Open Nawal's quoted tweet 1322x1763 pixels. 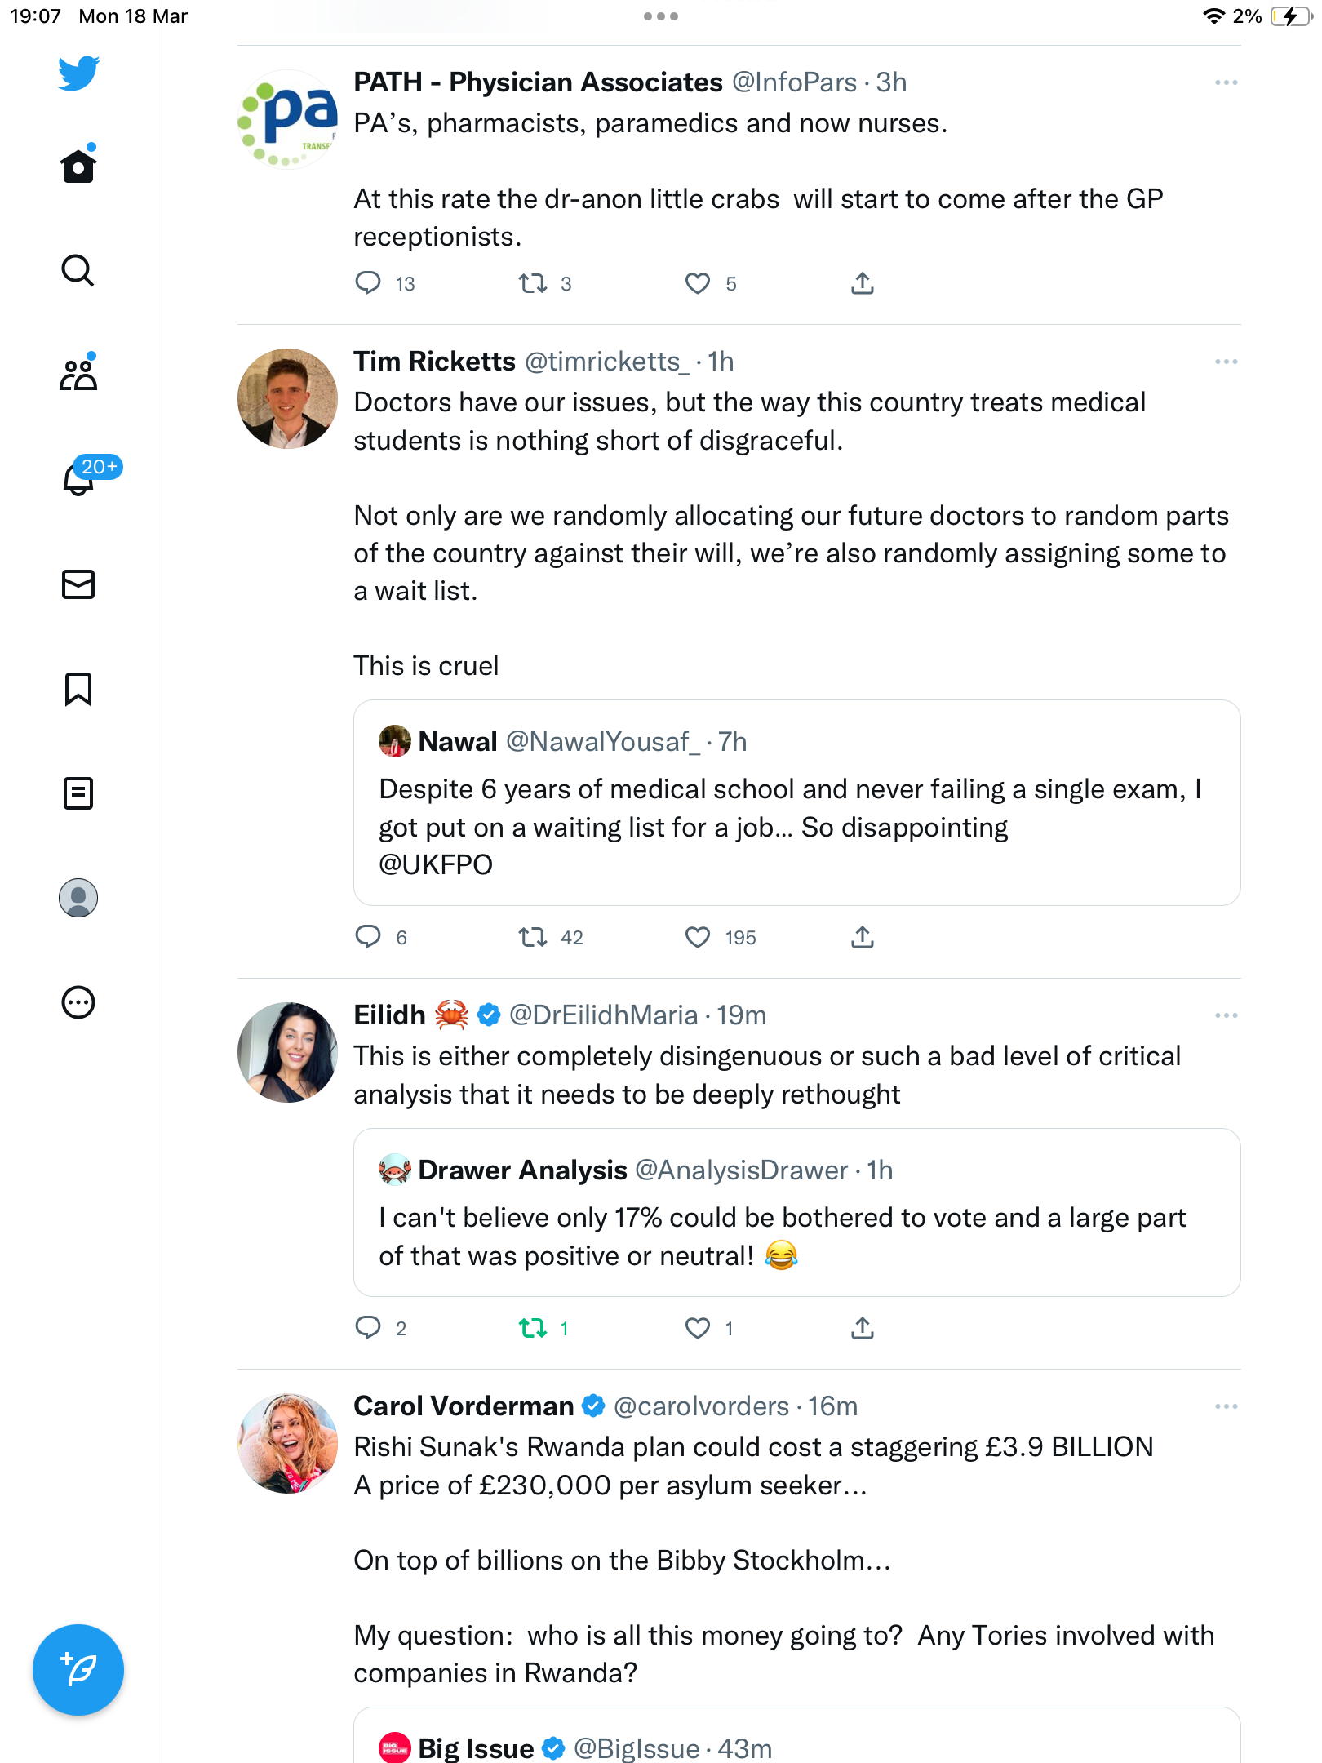(x=797, y=802)
